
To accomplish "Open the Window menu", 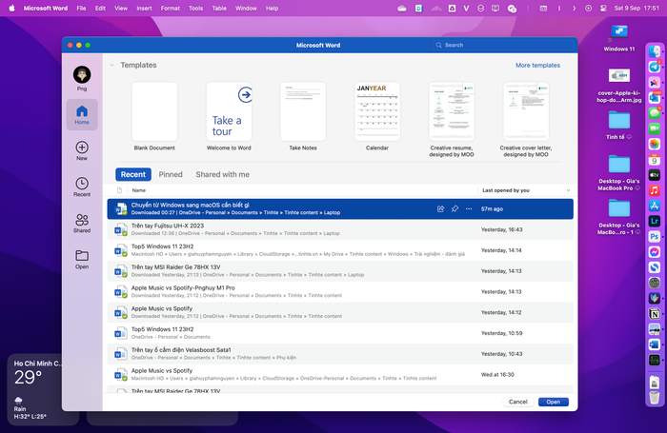I will pos(246,8).
